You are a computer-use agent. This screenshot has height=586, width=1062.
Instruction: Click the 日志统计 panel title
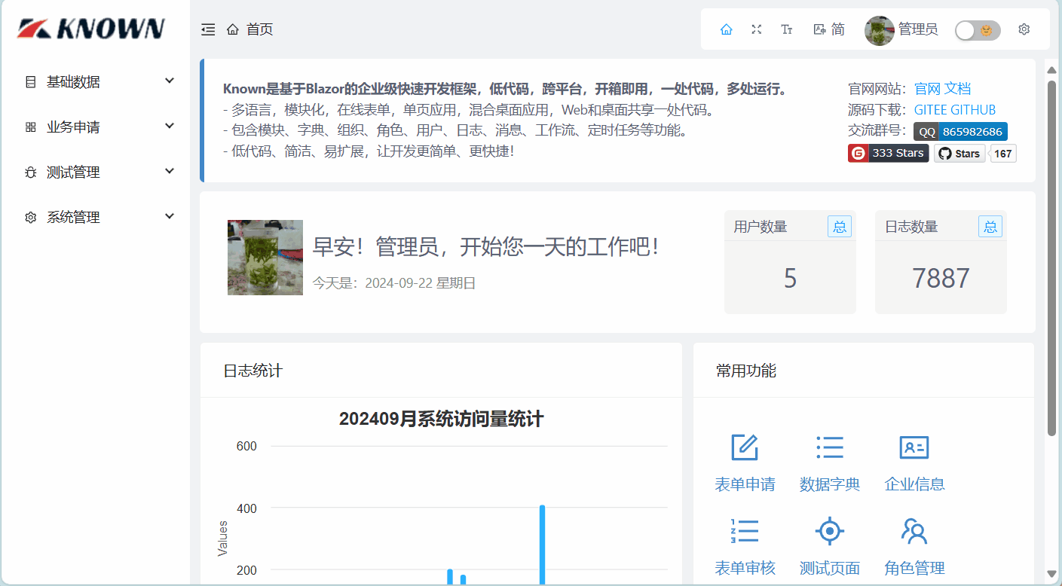[253, 371]
